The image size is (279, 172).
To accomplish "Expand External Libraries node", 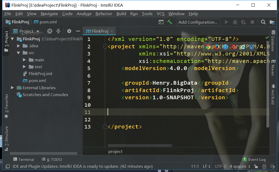I will tap(12, 88).
